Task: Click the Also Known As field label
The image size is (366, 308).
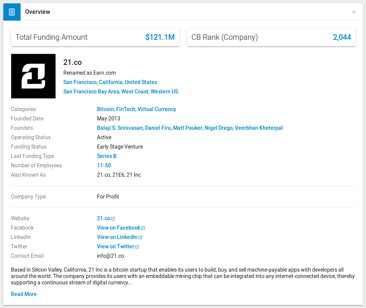Action: (x=28, y=175)
